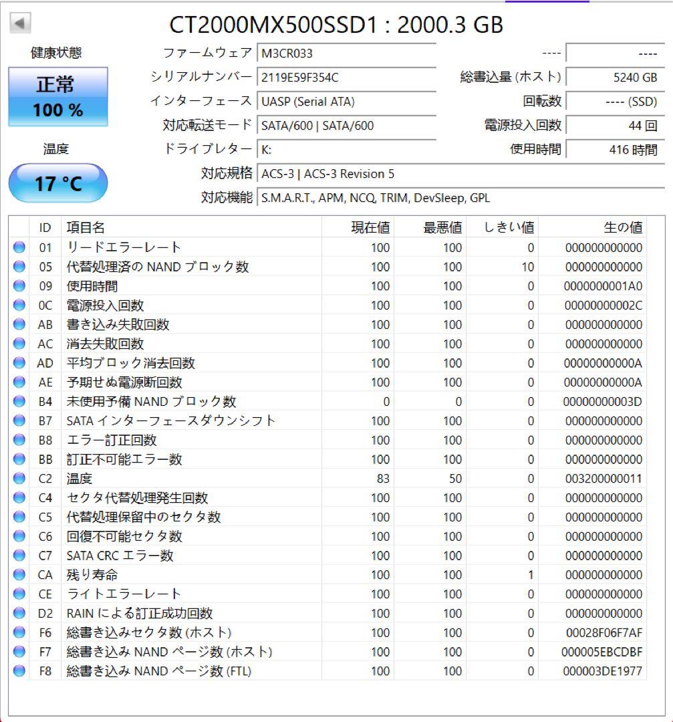Click the 正常 100% health status badge
673x722 pixels.
pos(59,96)
